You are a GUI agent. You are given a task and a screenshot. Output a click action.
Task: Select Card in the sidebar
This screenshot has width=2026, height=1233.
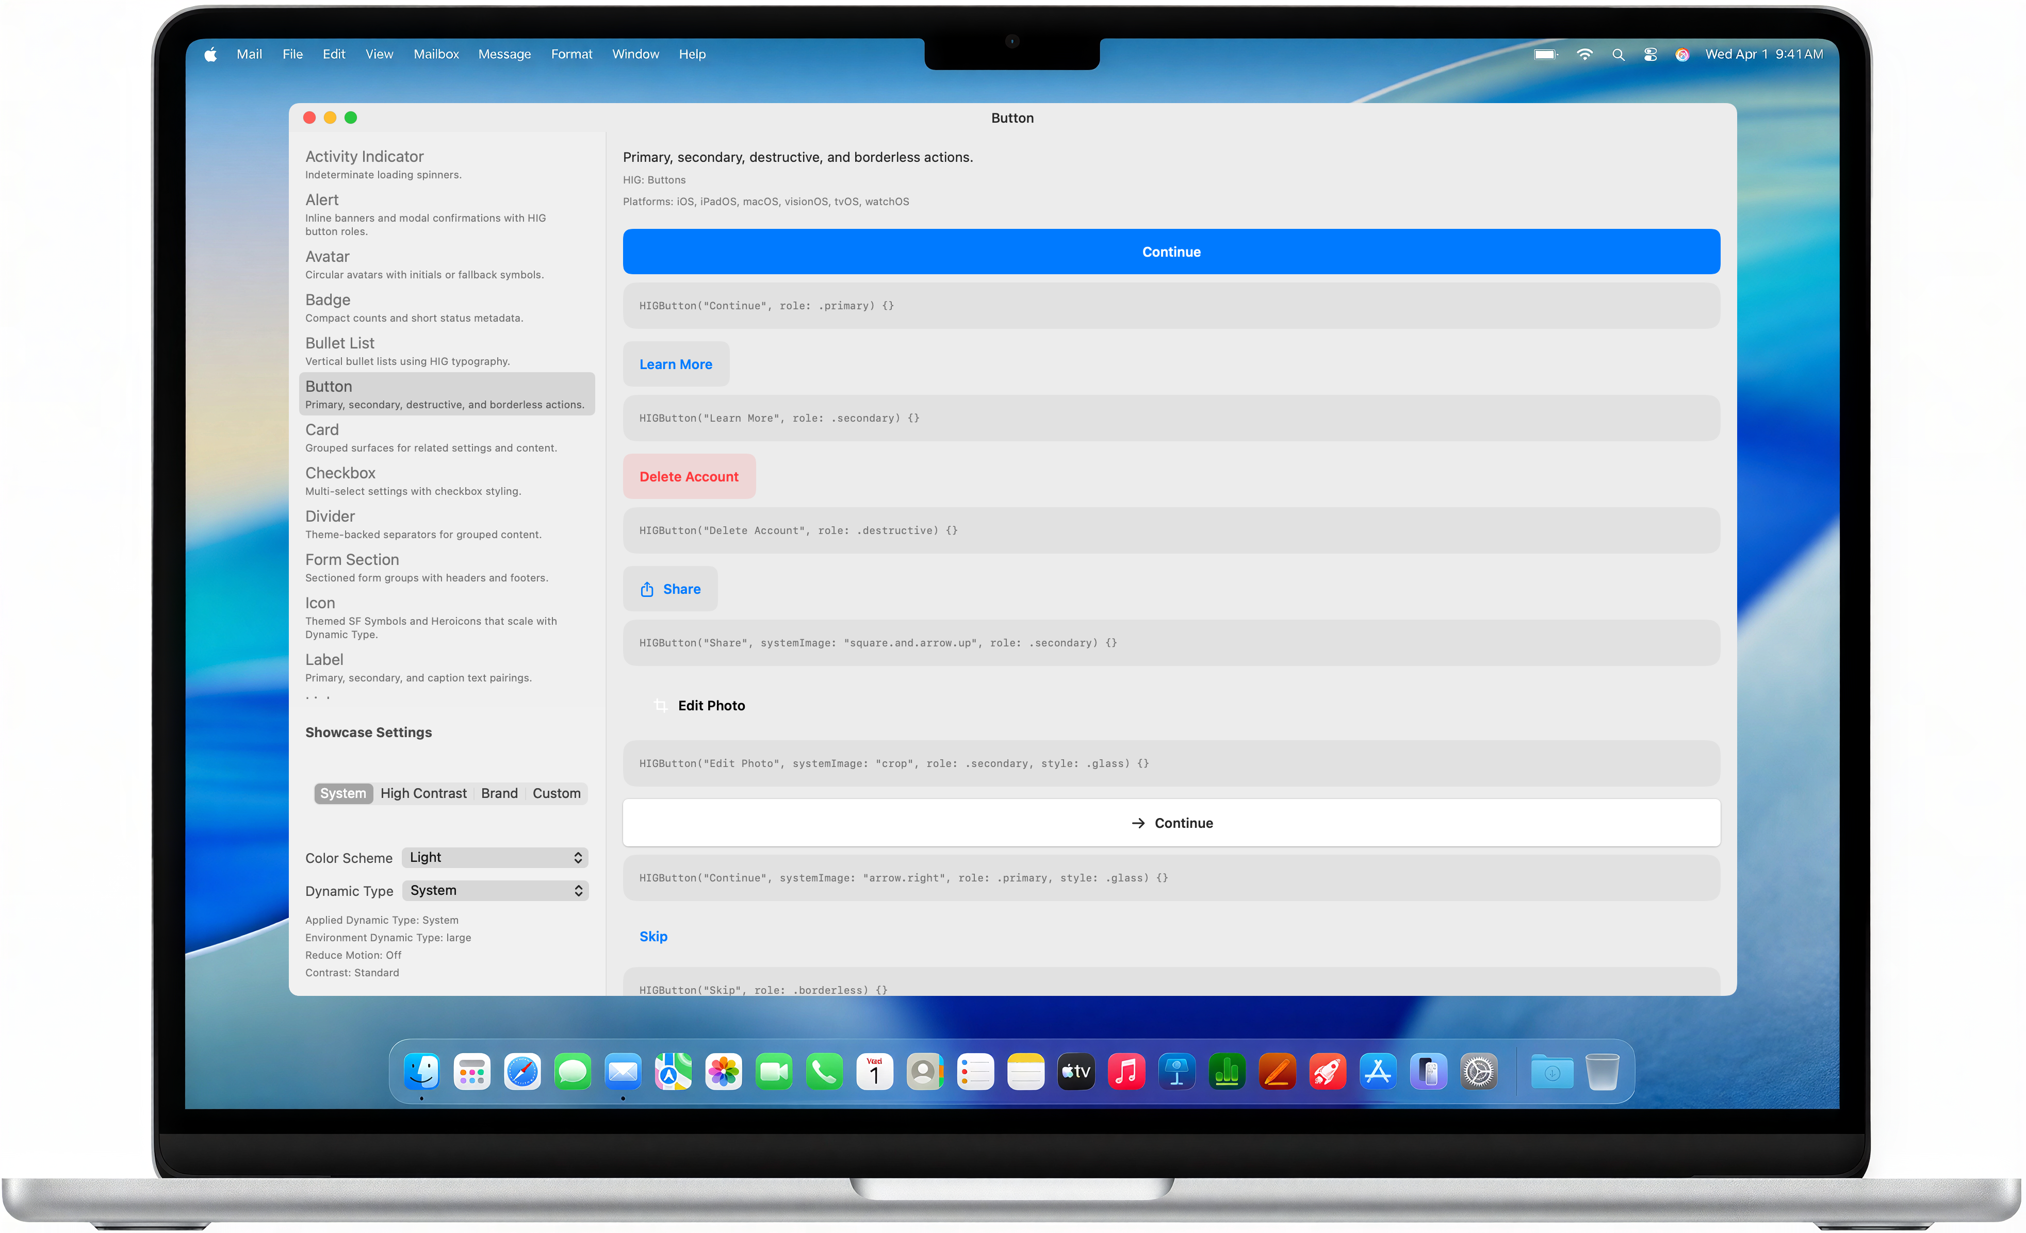[x=447, y=437]
